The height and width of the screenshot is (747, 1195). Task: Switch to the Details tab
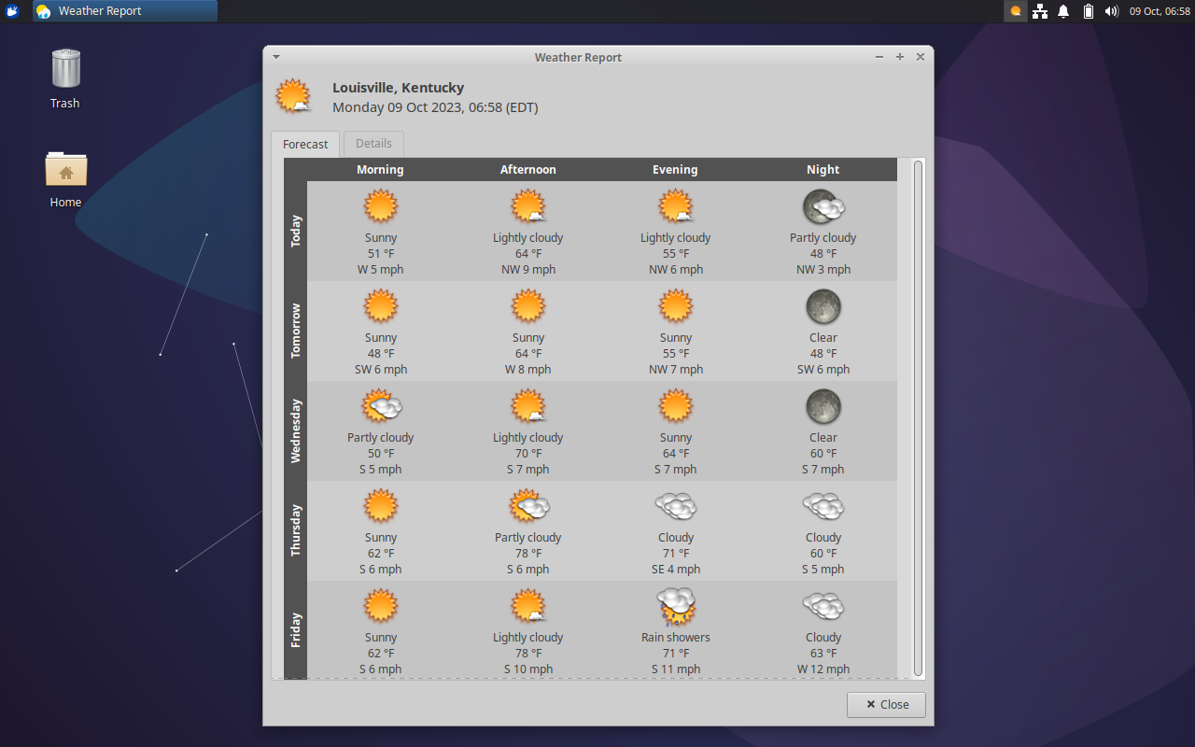[x=373, y=144]
